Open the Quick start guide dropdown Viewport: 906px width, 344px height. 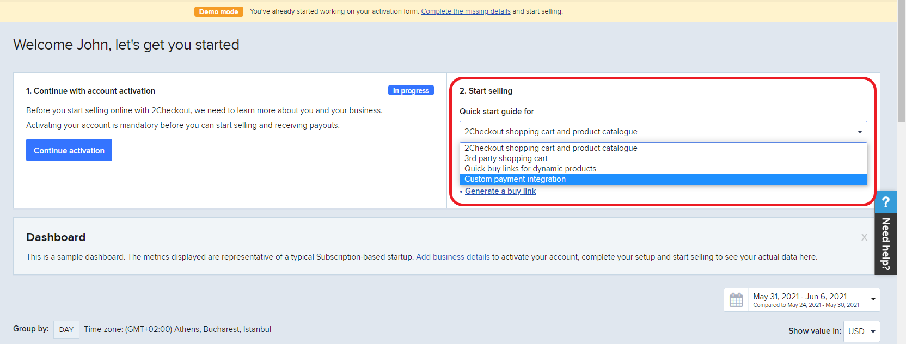pyautogui.click(x=663, y=132)
